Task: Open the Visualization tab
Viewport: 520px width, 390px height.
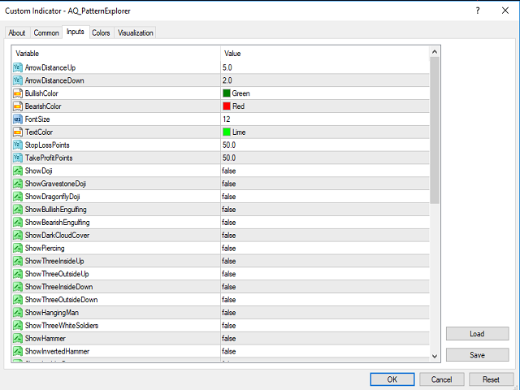Action: 136,32
